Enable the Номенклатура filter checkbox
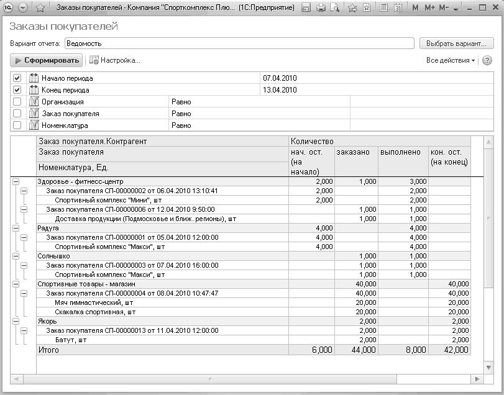Image resolution: width=504 pixels, height=395 pixels. [17, 125]
